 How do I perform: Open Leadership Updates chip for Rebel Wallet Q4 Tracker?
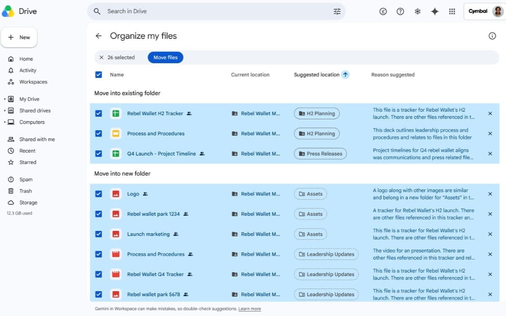[x=326, y=274]
